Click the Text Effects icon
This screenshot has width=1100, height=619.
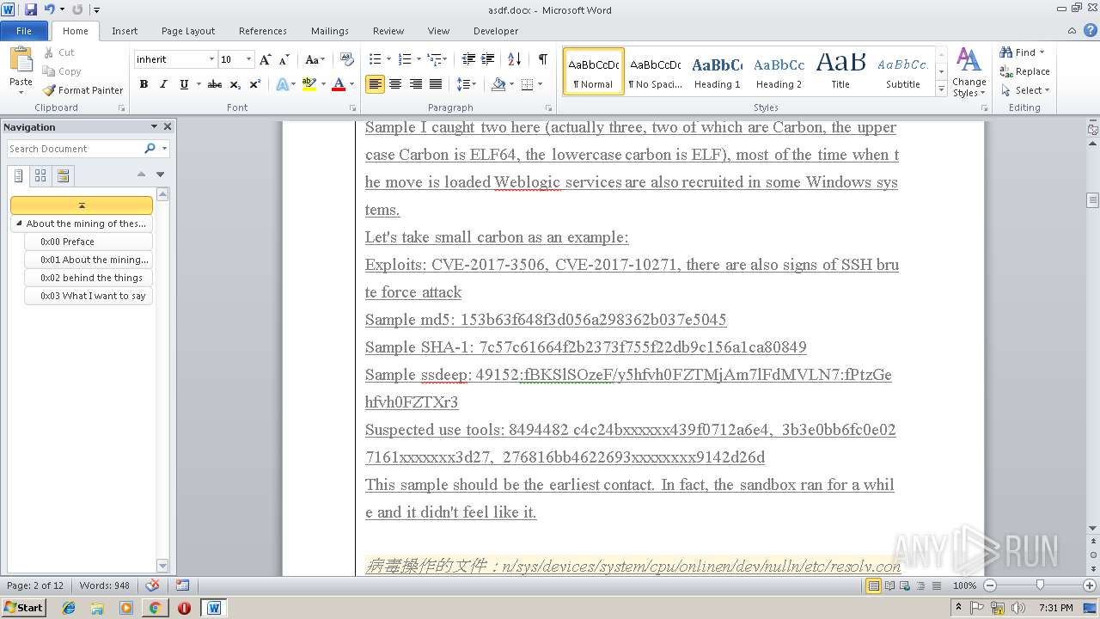281,84
